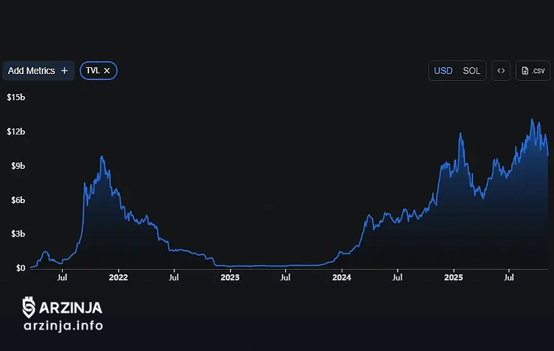The image size is (554, 351).
Task: Click the 2024 marker on the x-axis
Action: tap(342, 276)
